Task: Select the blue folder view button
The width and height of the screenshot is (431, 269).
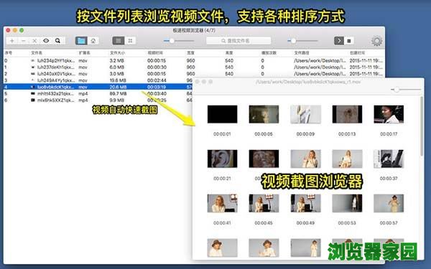Action: pyautogui.click(x=81, y=41)
